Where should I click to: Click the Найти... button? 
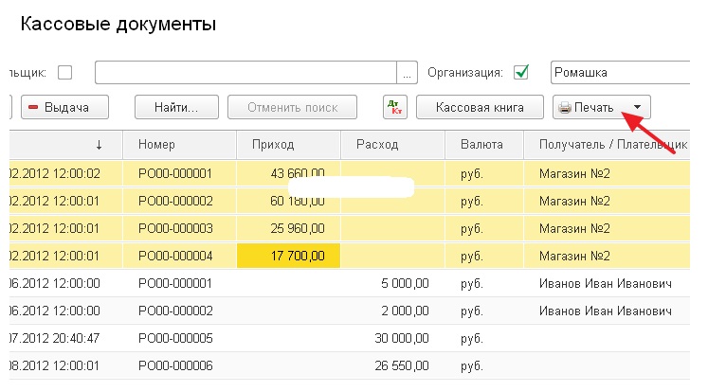click(x=176, y=107)
